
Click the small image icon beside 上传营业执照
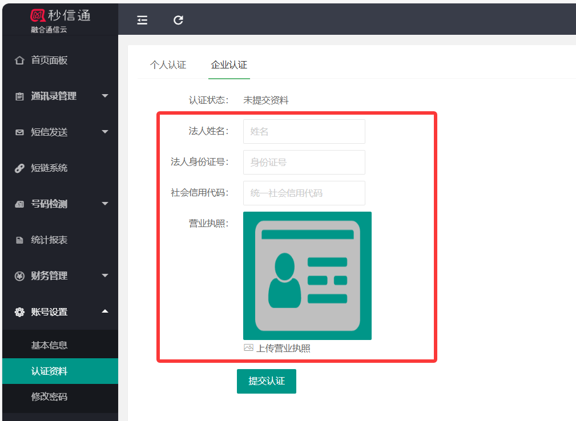point(248,347)
